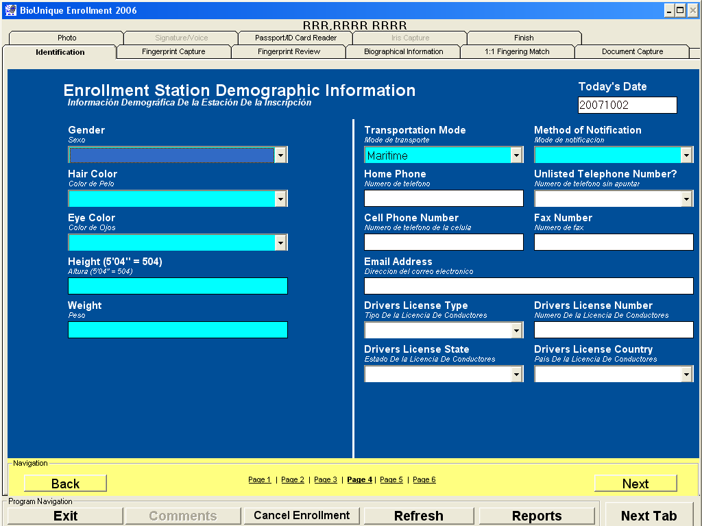Open the Drivers License Country dropdown
Screen dimensions: 702x526
[x=686, y=375]
